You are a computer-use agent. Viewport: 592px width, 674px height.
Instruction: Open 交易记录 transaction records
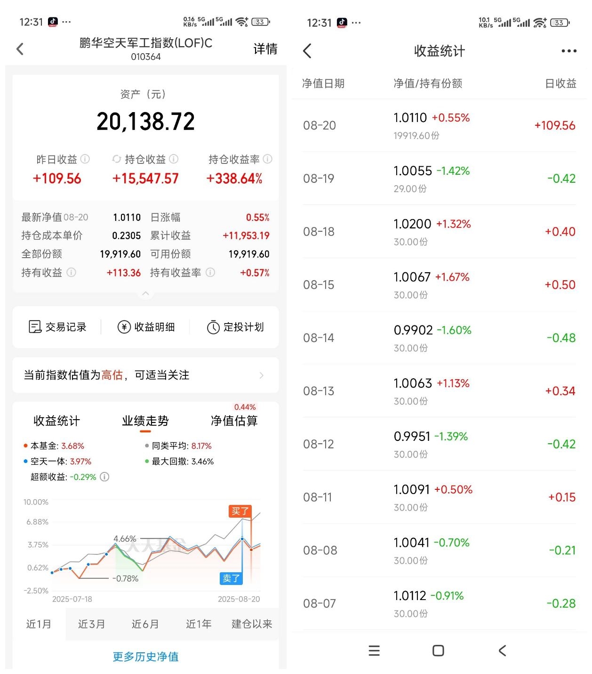(57, 327)
